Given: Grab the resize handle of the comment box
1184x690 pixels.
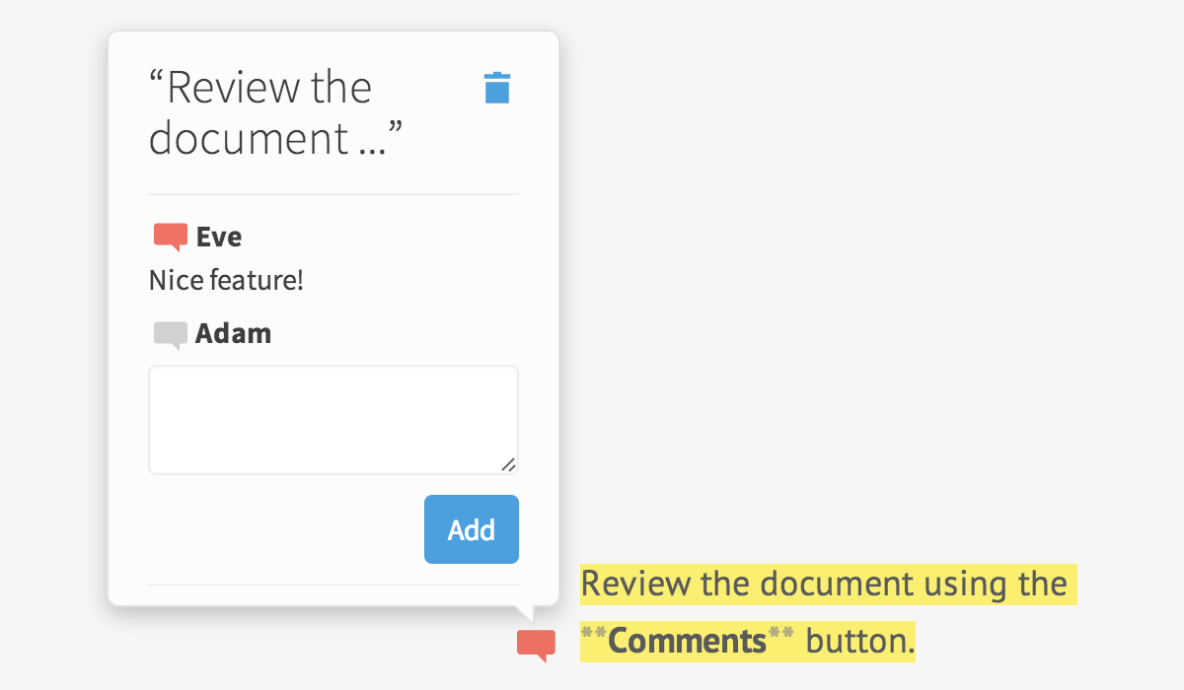Looking at the screenshot, I should click(x=508, y=464).
